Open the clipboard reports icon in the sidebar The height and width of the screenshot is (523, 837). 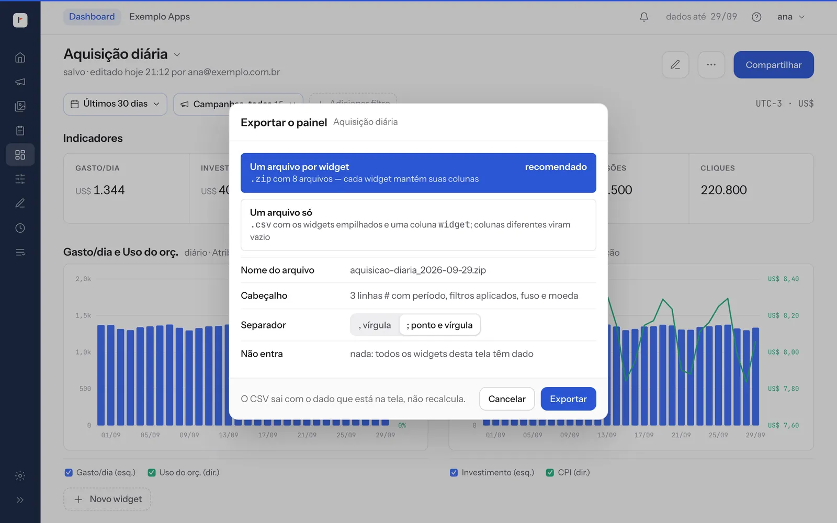pyautogui.click(x=20, y=131)
